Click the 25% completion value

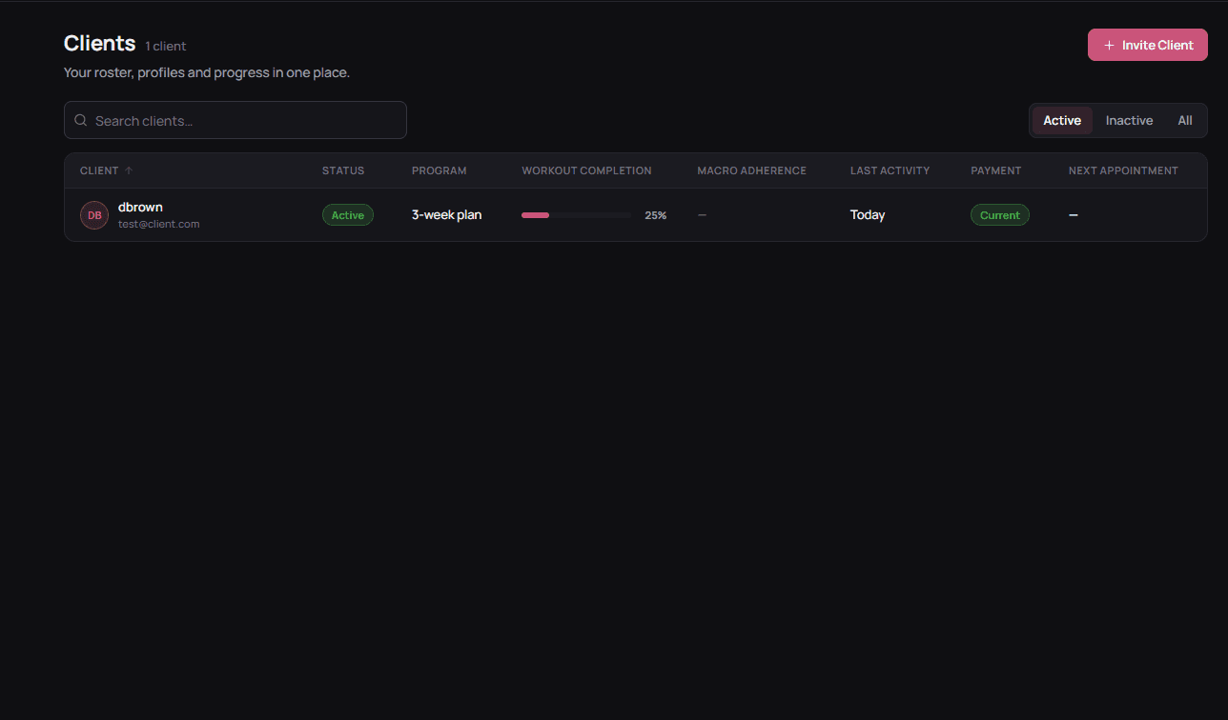(x=656, y=215)
